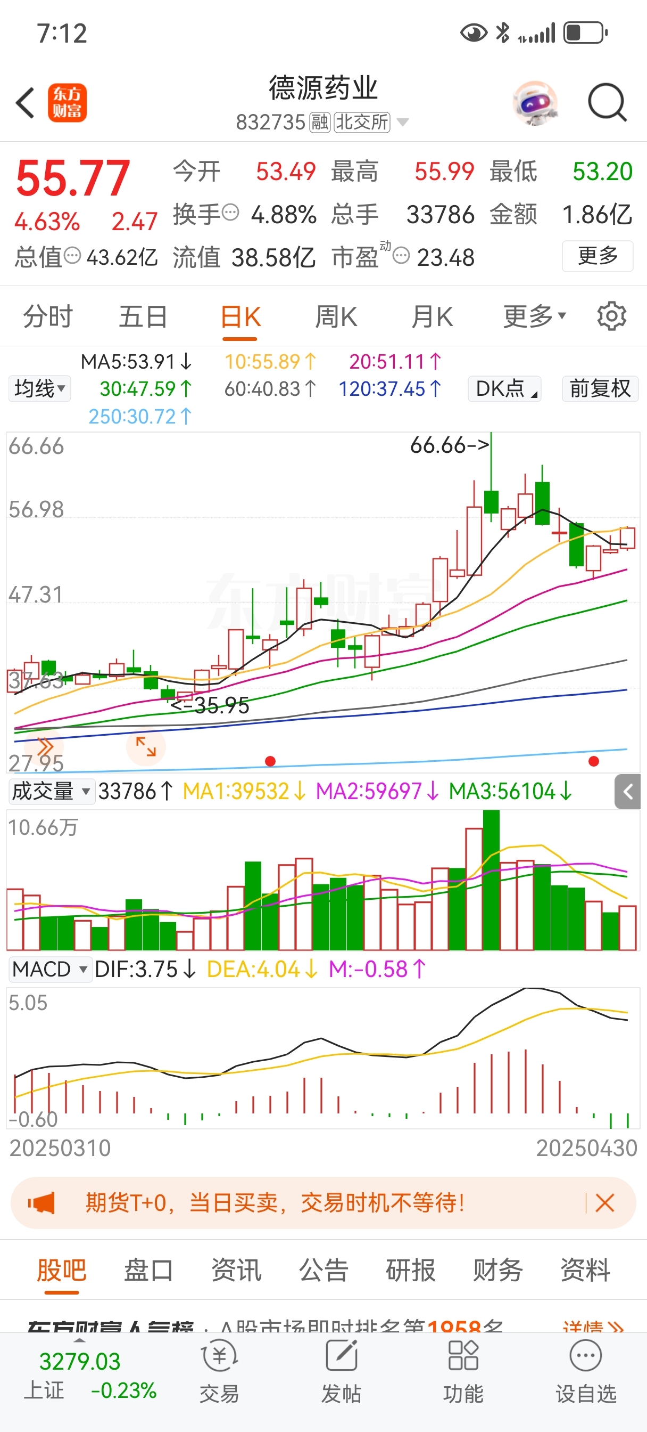Expand the stock code dropdown triangle
647x1432 pixels.
pos(403,123)
